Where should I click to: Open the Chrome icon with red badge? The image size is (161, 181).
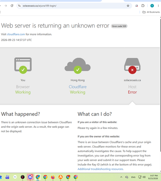coord(68,177)
